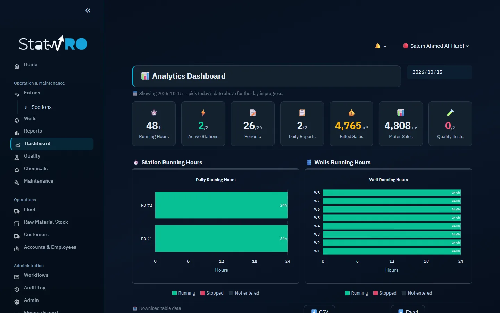Click the StatRO logo
Screen dimensions: 500x313
tap(53, 43)
